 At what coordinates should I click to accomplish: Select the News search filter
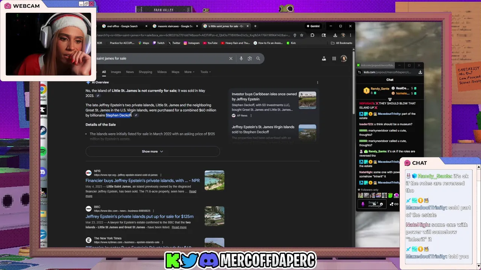[130, 72]
